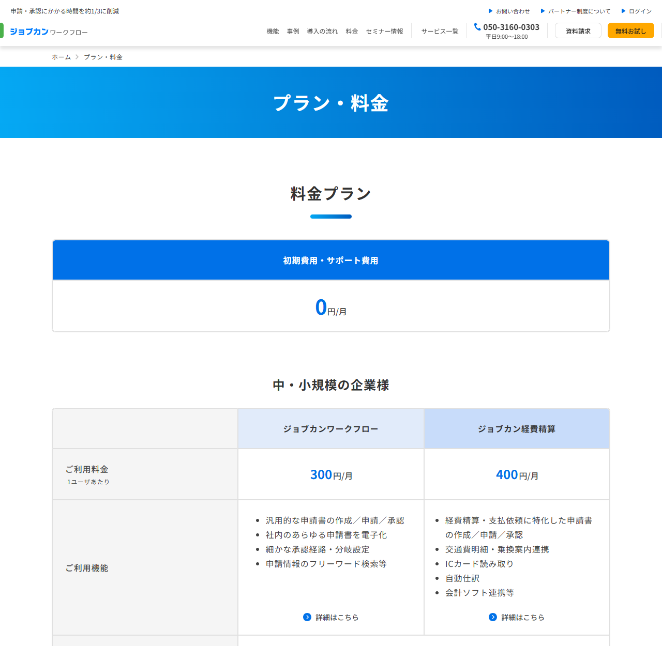Expand the サービス一覧 menu

point(440,32)
